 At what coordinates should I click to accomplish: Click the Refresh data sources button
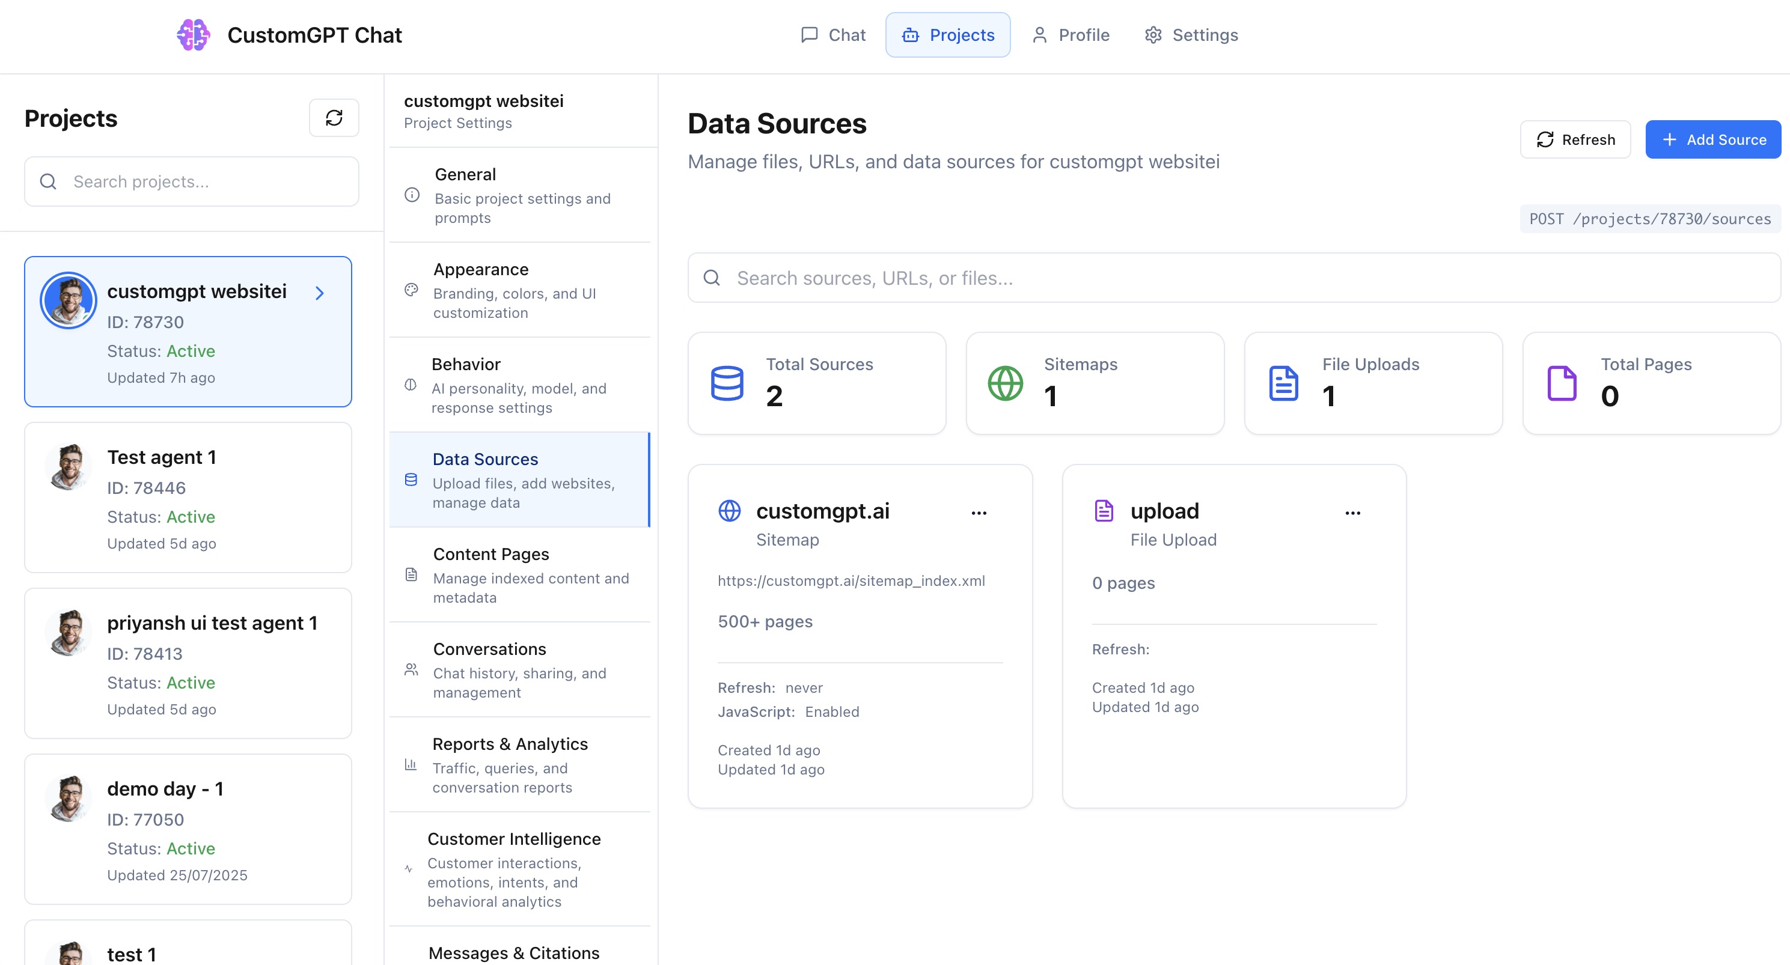1575,139
